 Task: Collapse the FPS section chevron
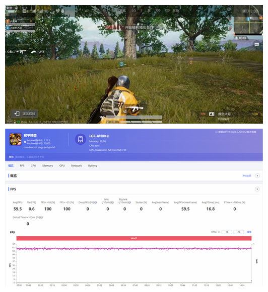[x=257, y=189]
